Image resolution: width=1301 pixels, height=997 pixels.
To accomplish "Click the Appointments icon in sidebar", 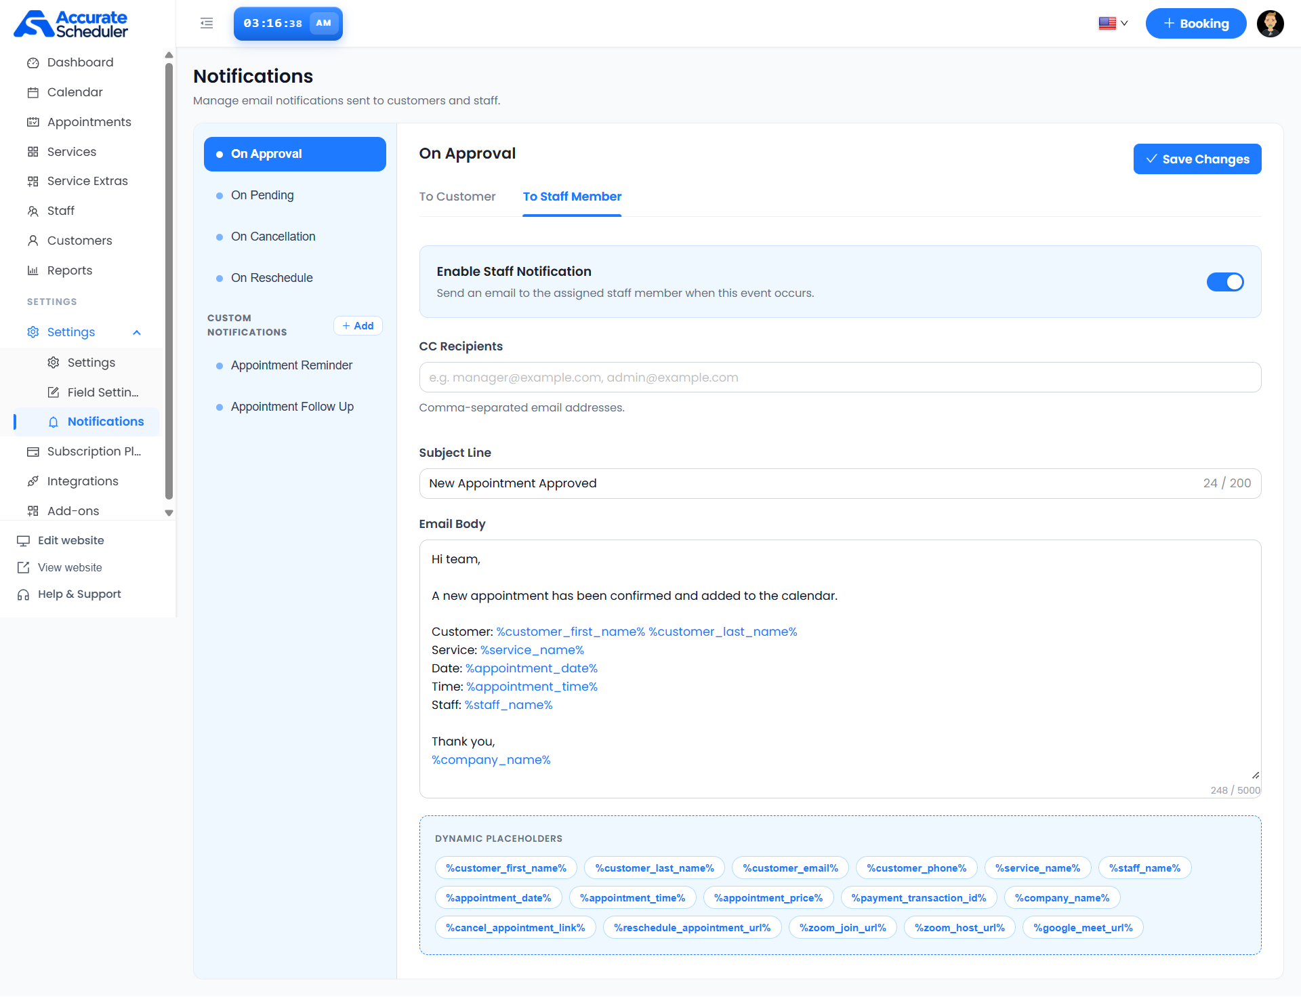I will tap(33, 123).
